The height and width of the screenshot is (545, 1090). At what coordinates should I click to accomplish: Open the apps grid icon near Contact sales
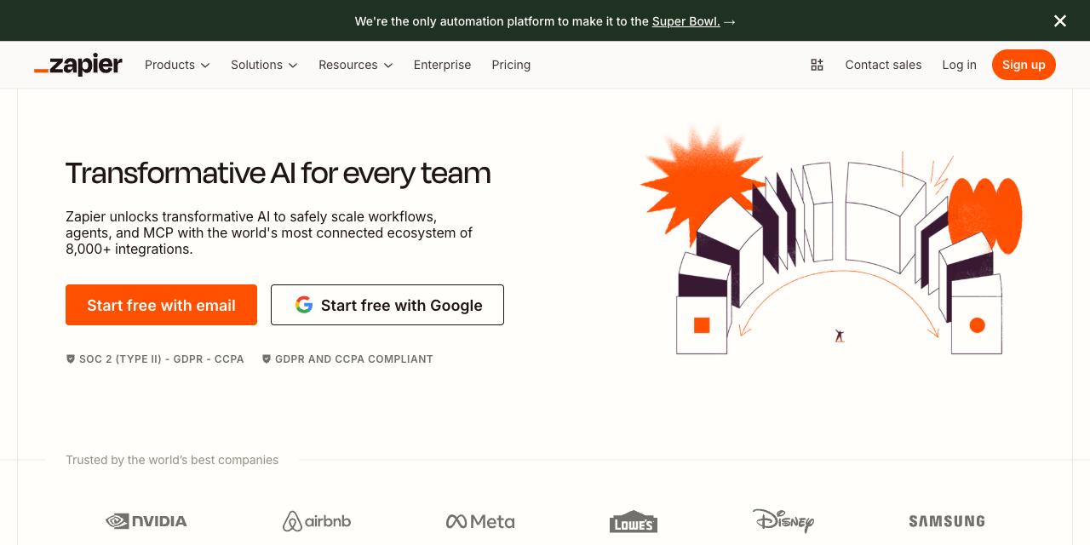(817, 65)
